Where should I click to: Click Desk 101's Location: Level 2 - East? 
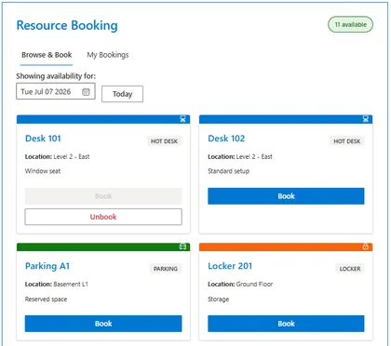tap(58, 156)
